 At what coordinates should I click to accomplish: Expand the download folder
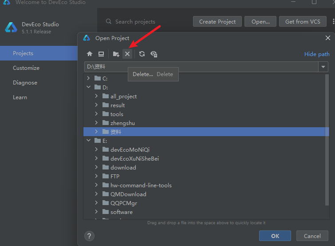point(96,167)
